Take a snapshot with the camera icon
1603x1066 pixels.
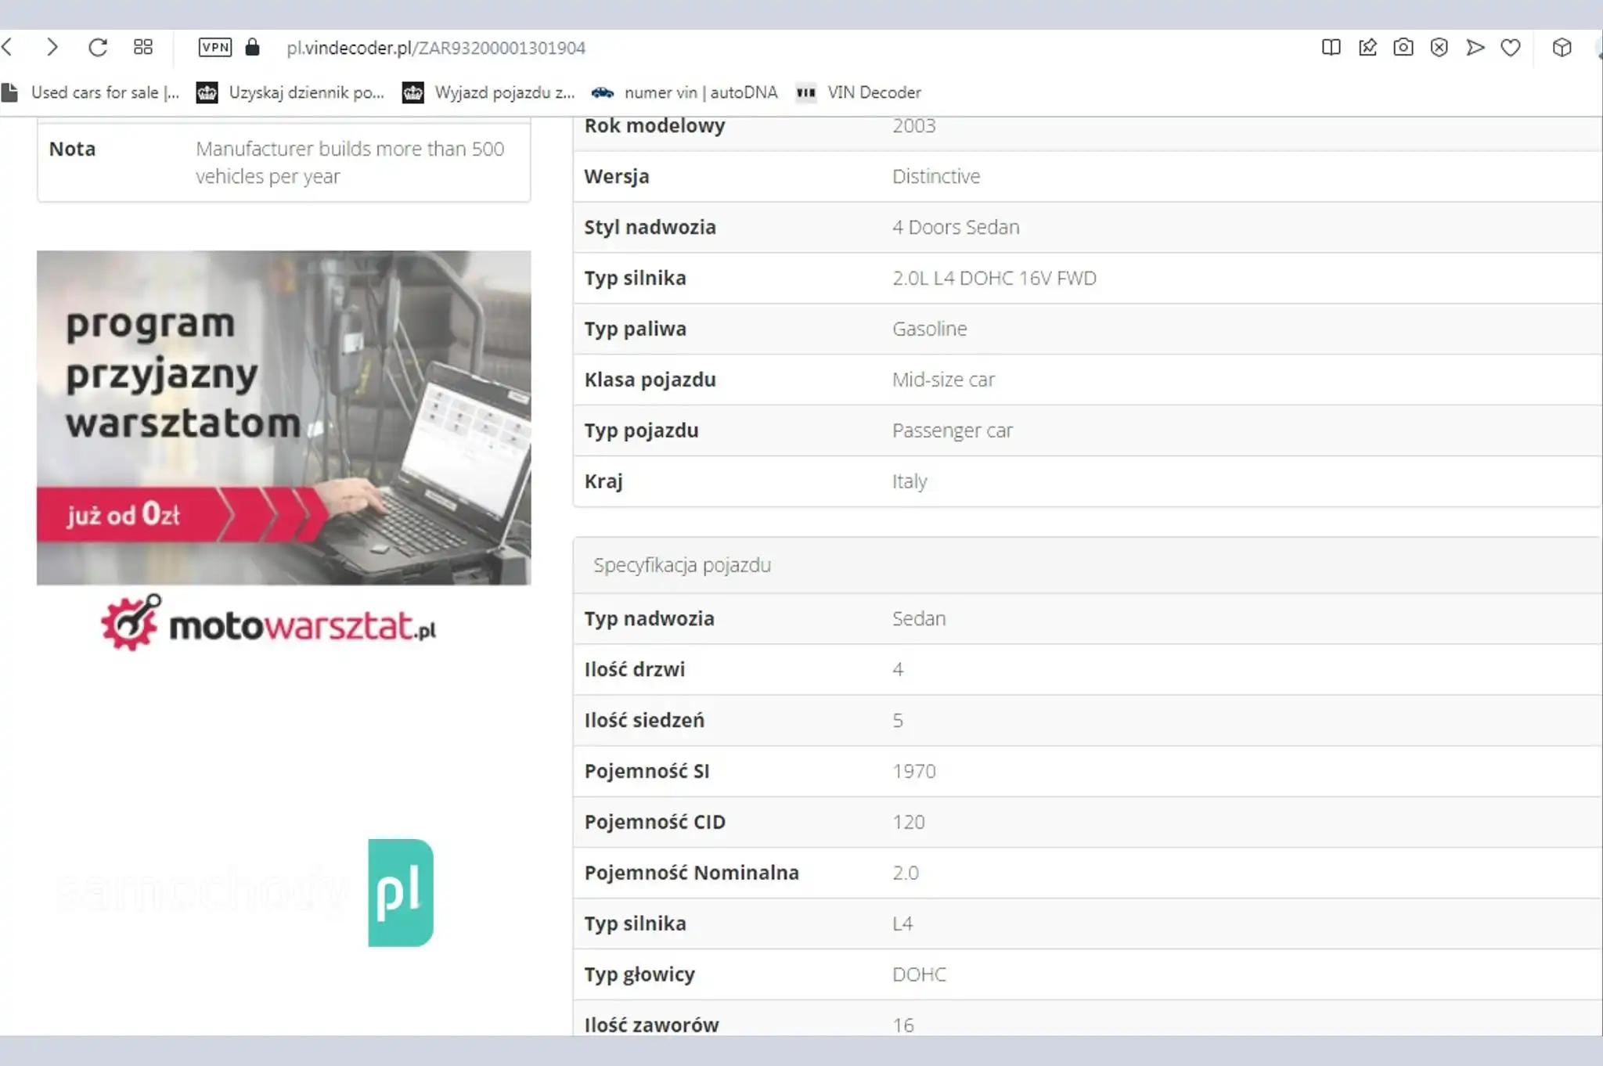[x=1403, y=48]
